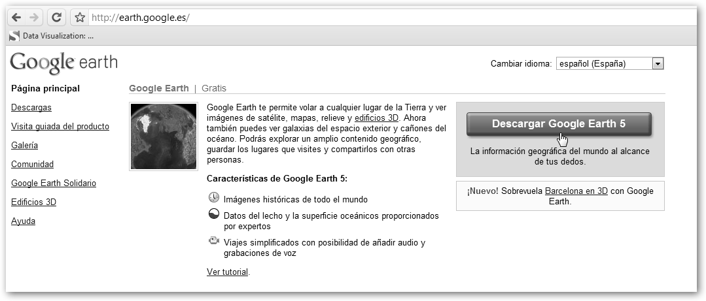Viewport: 706px width, 301px height.
Task: Open the Descargas sidebar link
Action: point(31,107)
